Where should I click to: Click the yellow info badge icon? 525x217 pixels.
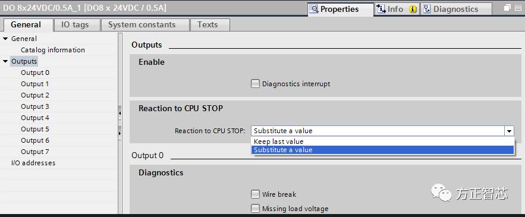pos(413,10)
